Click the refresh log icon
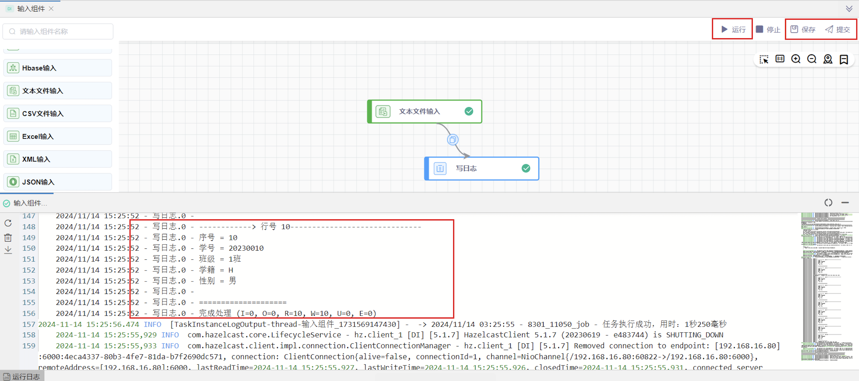 click(8, 223)
